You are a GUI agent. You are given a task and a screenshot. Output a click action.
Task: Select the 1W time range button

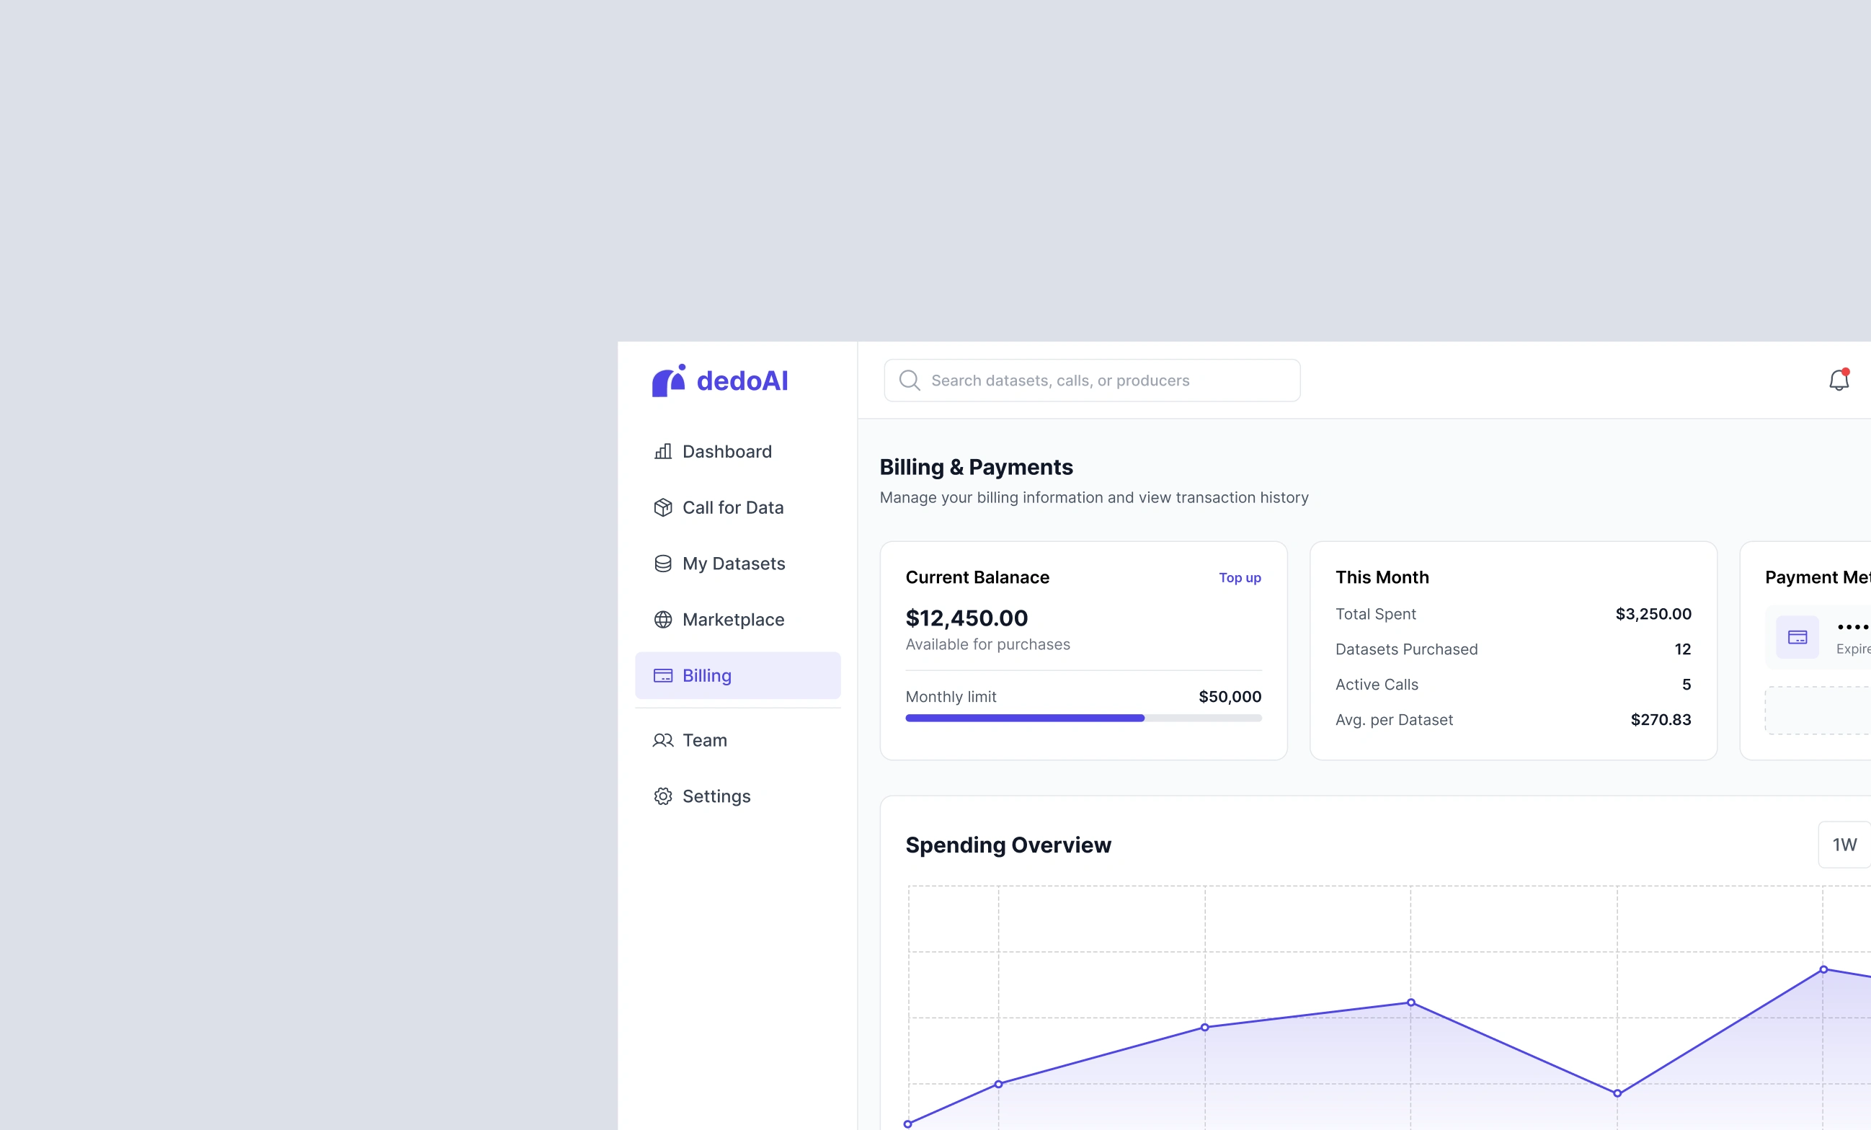1844,845
